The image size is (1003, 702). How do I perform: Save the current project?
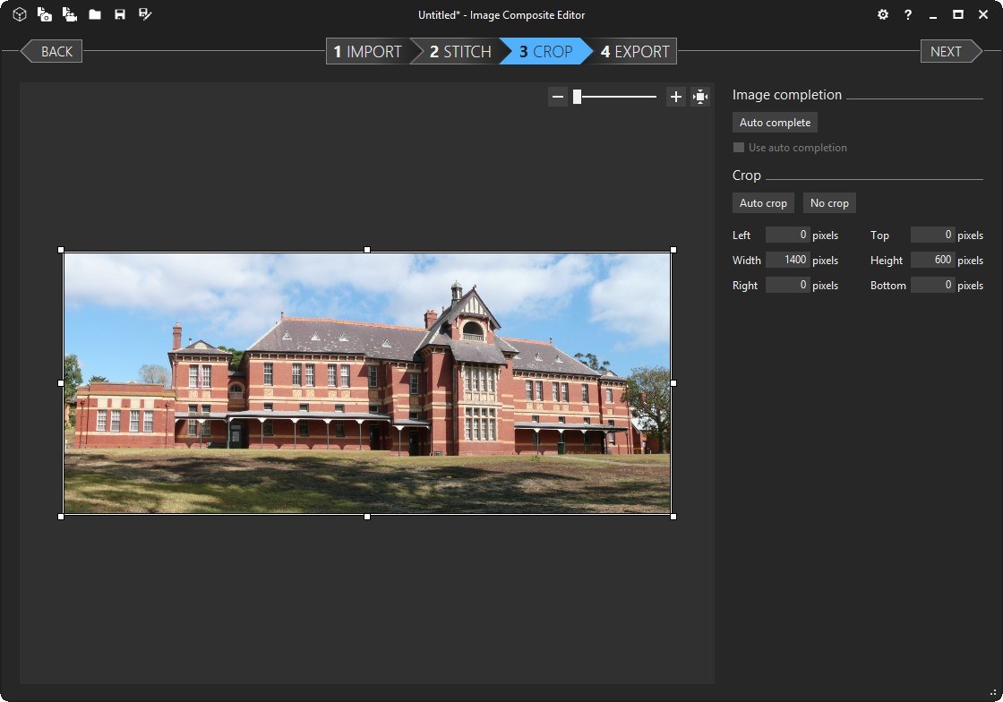[x=120, y=14]
